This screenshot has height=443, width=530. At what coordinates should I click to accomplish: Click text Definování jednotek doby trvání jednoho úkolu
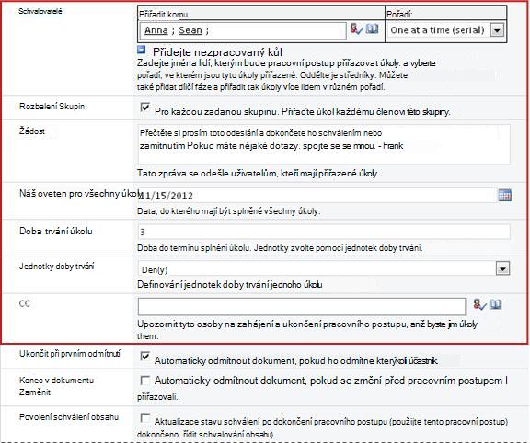click(x=229, y=285)
